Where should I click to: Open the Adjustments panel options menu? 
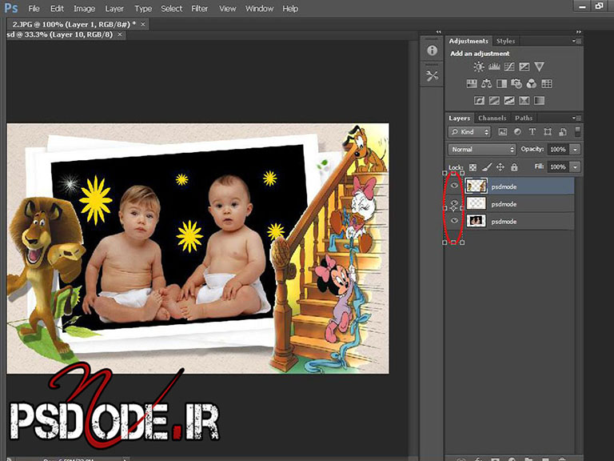tap(576, 41)
